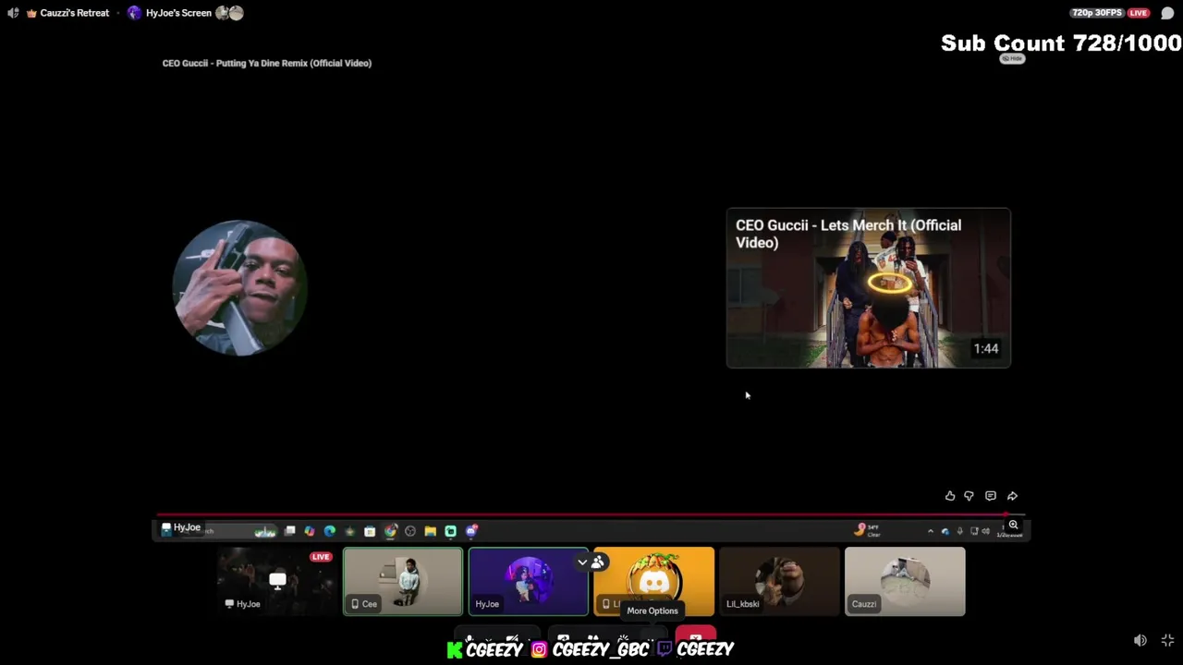The image size is (1183, 665).
Task: Open the chat bubble icon at top right
Action: click(1167, 13)
